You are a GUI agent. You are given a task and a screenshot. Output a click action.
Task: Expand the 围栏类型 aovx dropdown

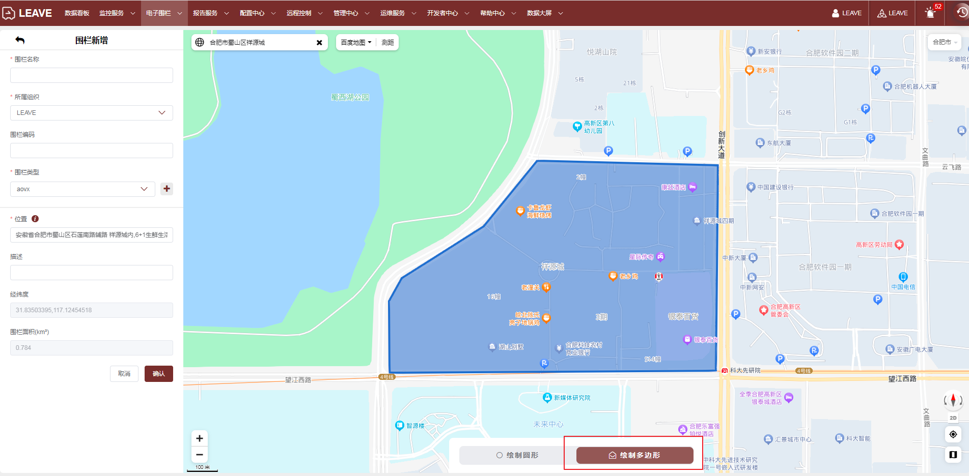tap(82, 189)
